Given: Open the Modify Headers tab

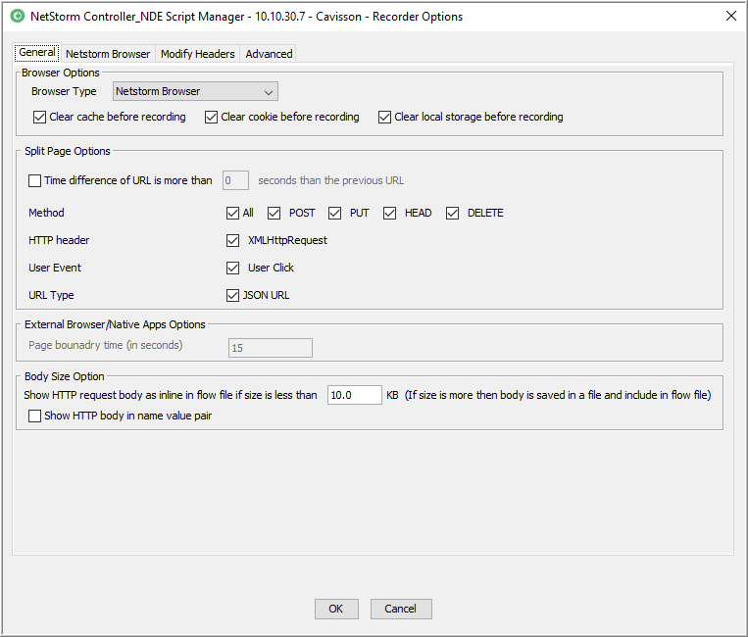Looking at the screenshot, I should point(197,54).
